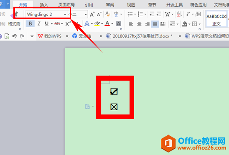Open the font size dropdown arrow
229x155 pixels.
tap(86, 15)
